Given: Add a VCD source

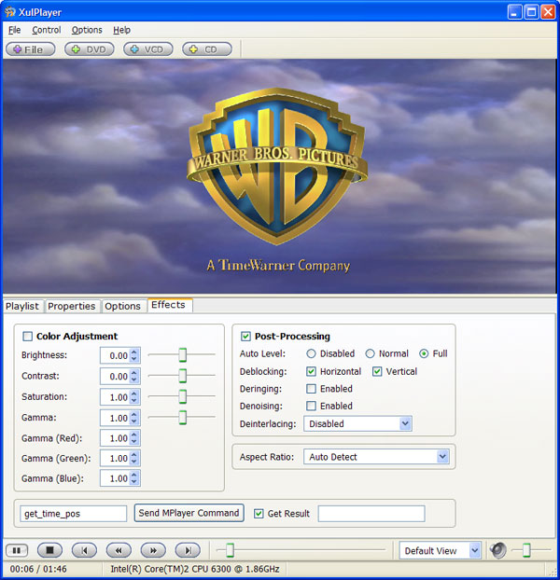Looking at the screenshot, I should tap(148, 49).
